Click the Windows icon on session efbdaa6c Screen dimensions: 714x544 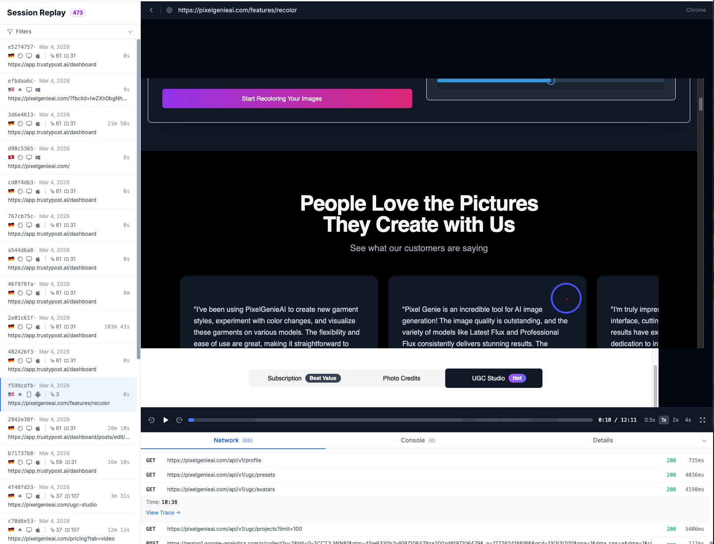[38, 89]
